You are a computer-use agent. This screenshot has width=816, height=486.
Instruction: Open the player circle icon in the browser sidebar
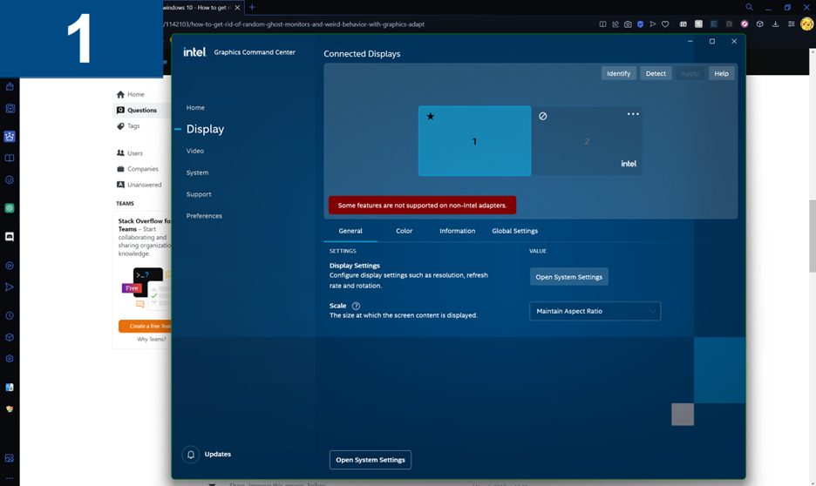[x=10, y=266]
